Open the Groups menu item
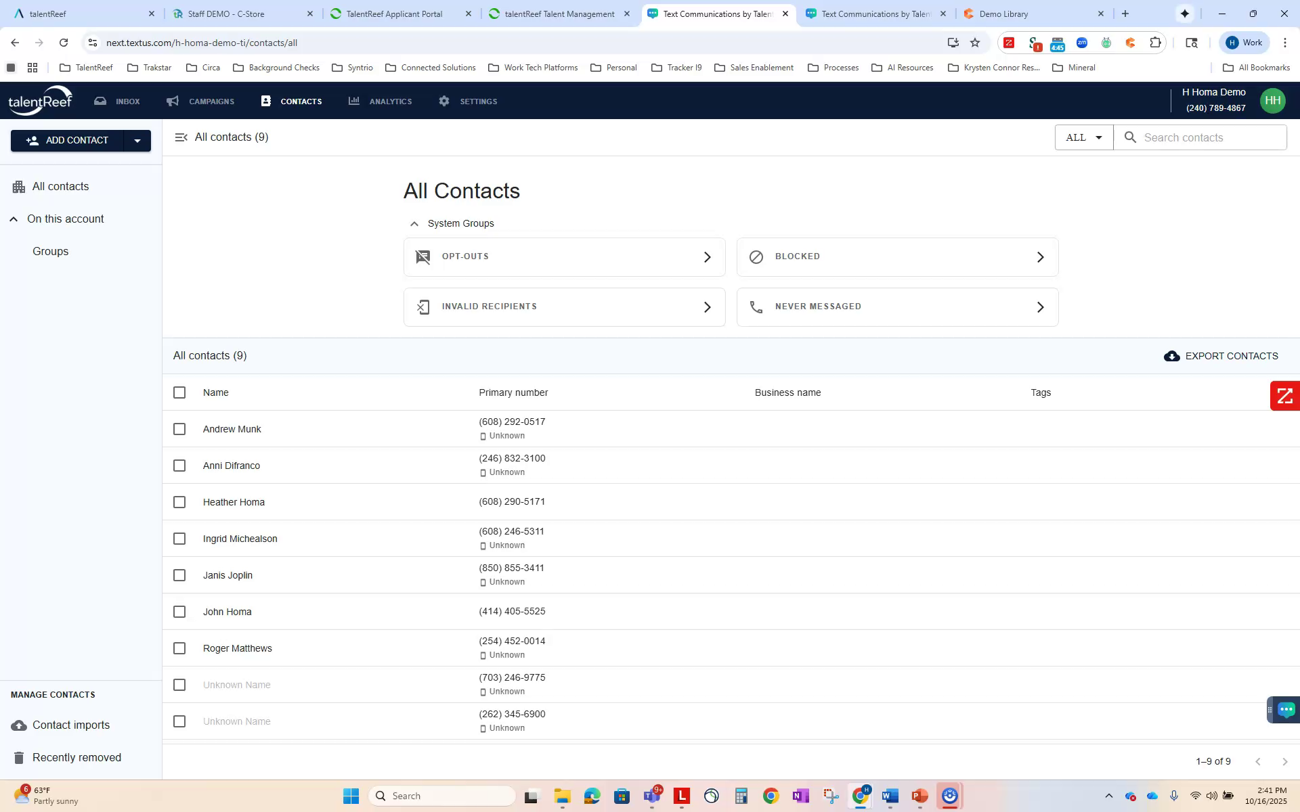The height and width of the screenshot is (812, 1300). point(50,251)
